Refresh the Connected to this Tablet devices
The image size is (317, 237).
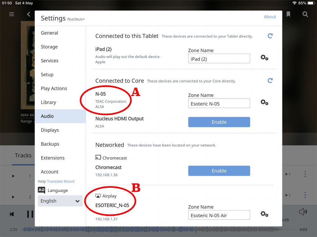click(x=270, y=36)
